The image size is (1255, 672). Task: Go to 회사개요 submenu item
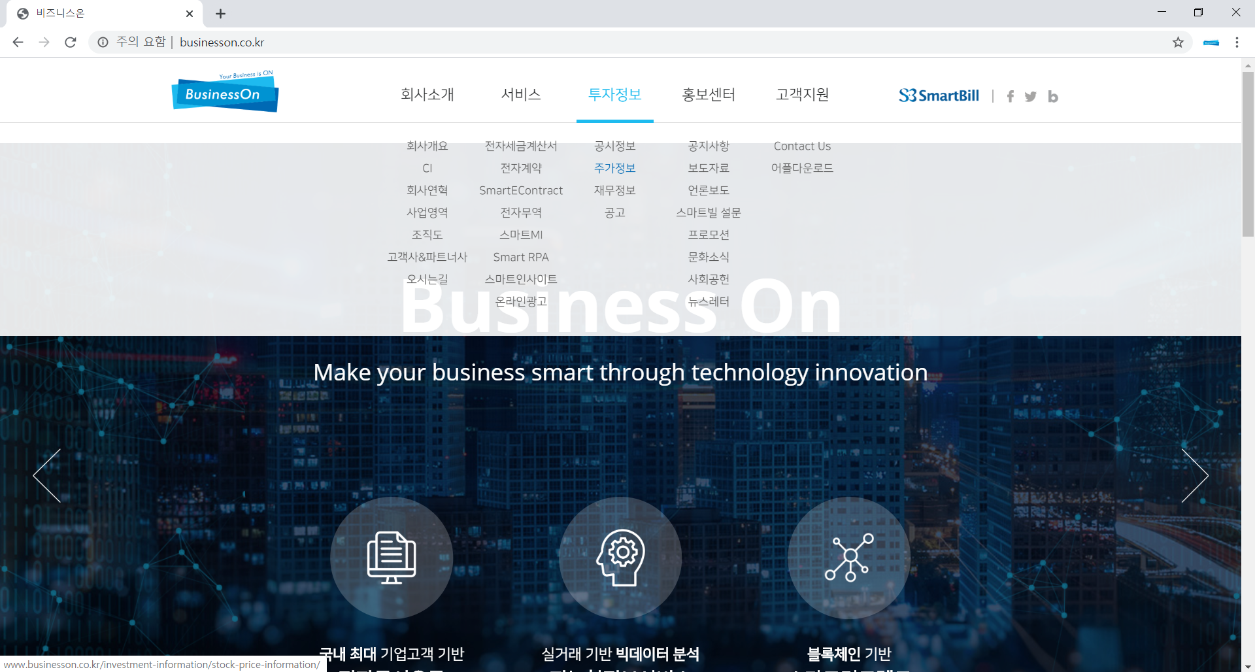[427, 146]
